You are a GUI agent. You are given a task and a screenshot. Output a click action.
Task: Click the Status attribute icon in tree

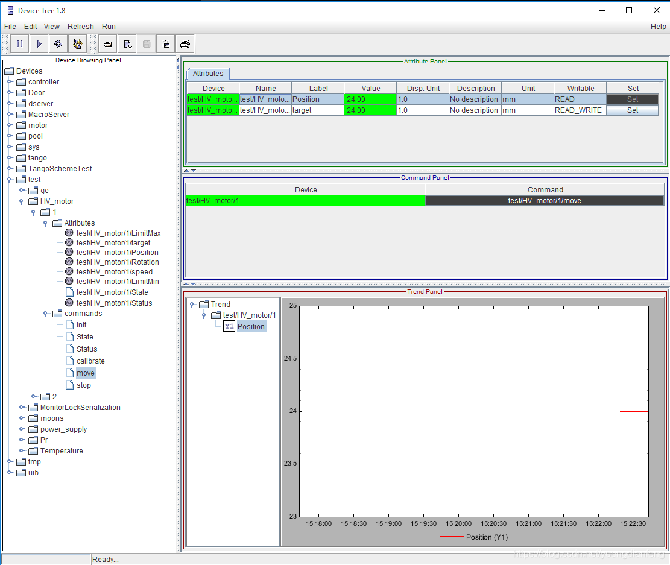click(x=69, y=303)
